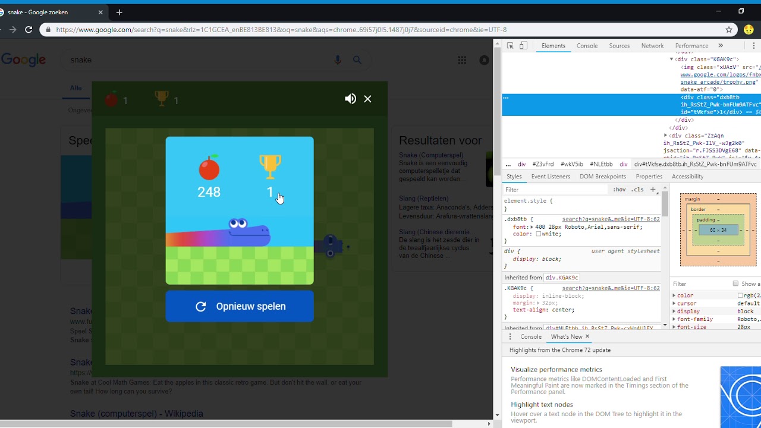761x428 pixels.
Task: Select the Accessibility sidebar tab
Action: tap(687, 177)
